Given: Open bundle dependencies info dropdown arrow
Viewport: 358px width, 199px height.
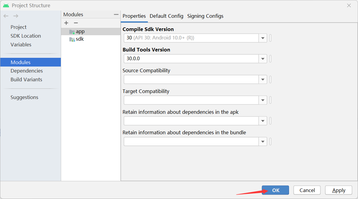Looking at the screenshot, I should (263, 142).
